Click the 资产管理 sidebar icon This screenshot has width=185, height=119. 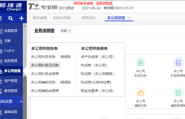coord(1,81)
